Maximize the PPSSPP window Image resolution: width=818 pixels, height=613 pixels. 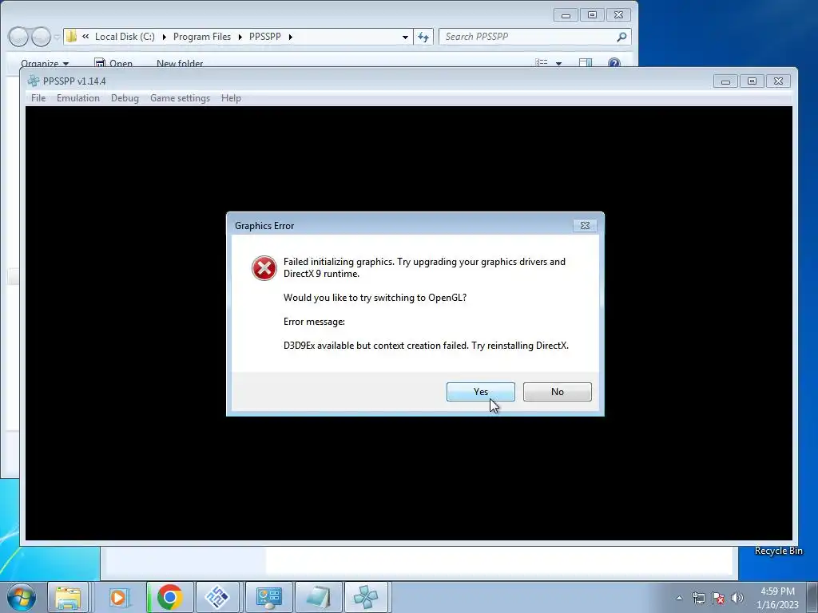[752, 81]
